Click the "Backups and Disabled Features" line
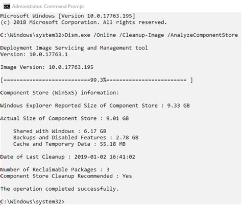 click(76, 137)
